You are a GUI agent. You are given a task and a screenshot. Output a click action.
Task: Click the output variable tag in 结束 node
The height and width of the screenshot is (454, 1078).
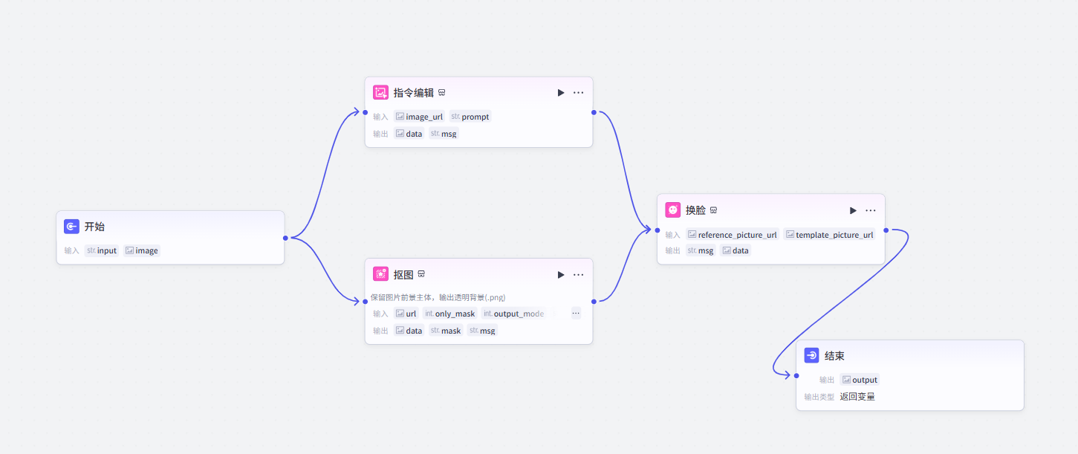(860, 379)
